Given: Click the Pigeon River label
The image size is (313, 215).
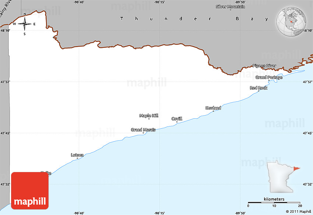Looking at the screenshot, I should [x=264, y=66].
